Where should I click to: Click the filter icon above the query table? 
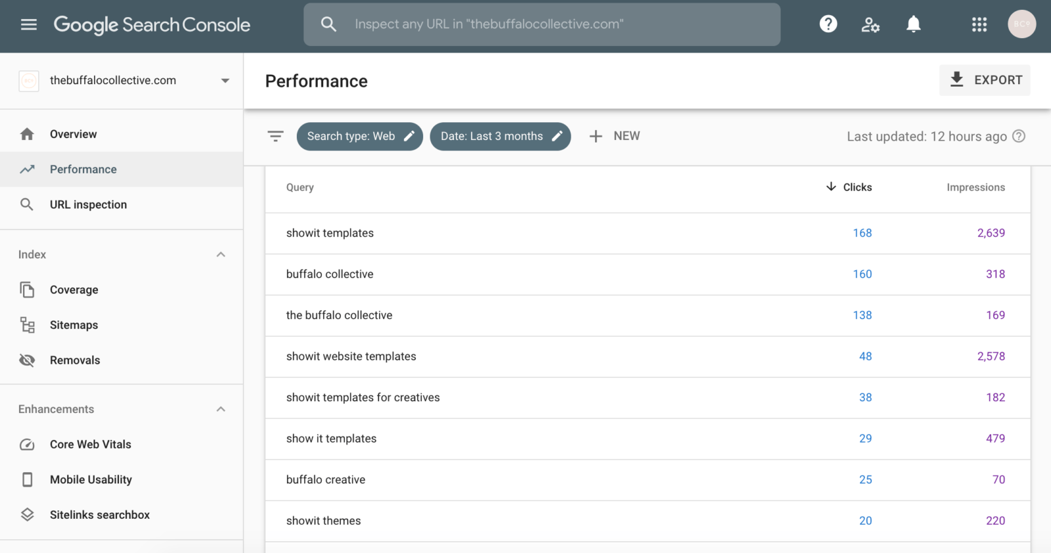tap(275, 136)
